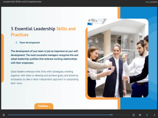This screenshot has width=158, height=118.
Task: Advance to the next slide
Action: (x=154, y=115)
